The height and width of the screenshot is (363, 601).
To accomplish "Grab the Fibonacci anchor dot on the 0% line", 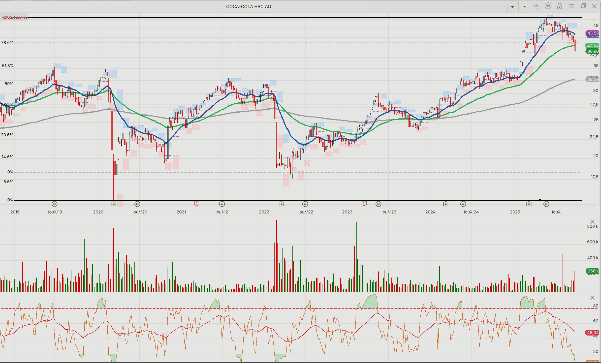I will (x=540, y=200).
